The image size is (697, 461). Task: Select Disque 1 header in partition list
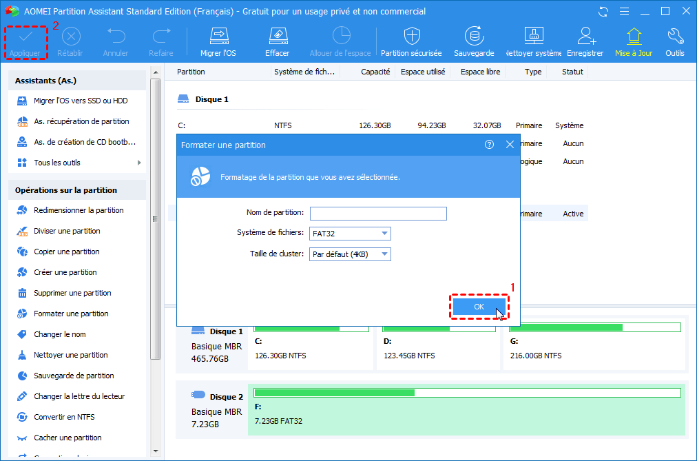click(x=203, y=99)
